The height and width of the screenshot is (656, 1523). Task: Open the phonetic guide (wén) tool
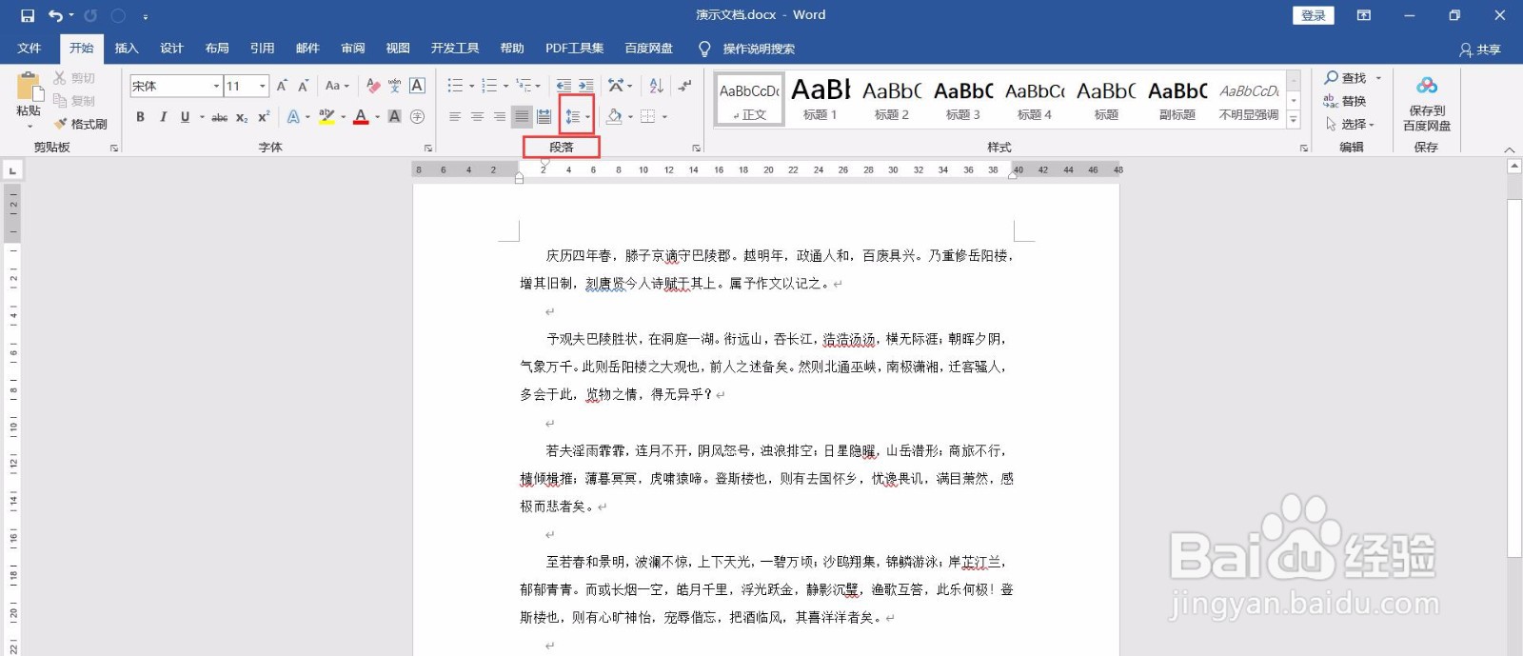(x=395, y=86)
